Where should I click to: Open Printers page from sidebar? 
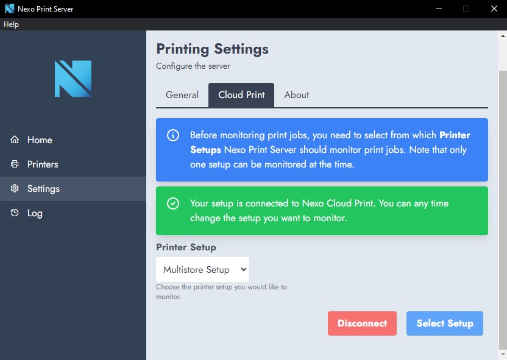pos(73,164)
